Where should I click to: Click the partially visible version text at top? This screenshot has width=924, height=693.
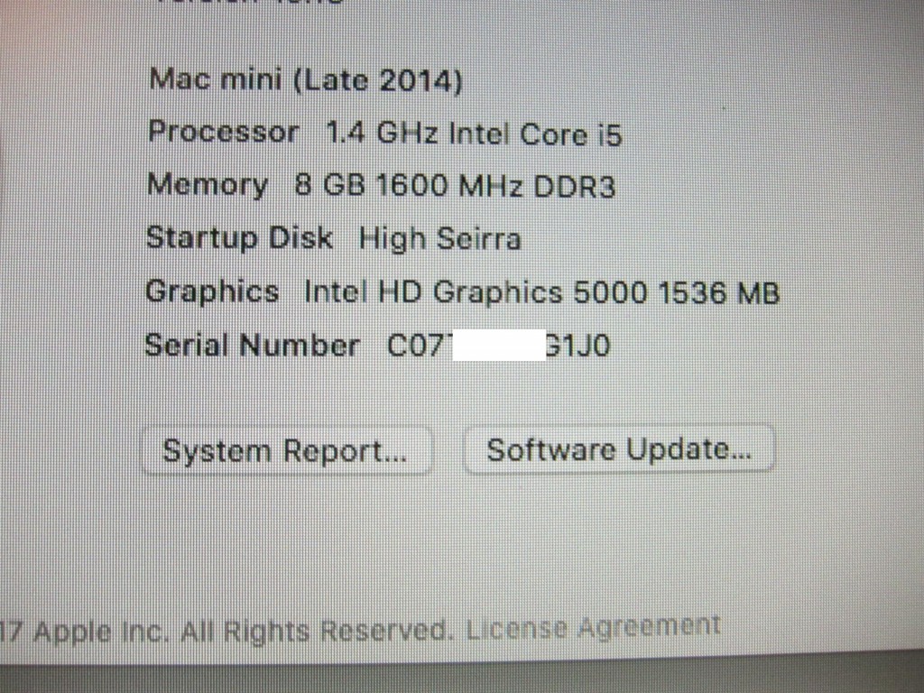(x=251, y=3)
